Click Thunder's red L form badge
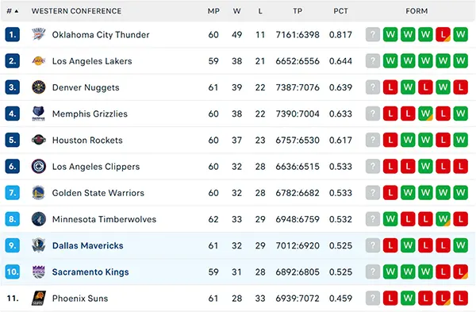Image resolution: width=476 pixels, height=312 pixels. 443,34
